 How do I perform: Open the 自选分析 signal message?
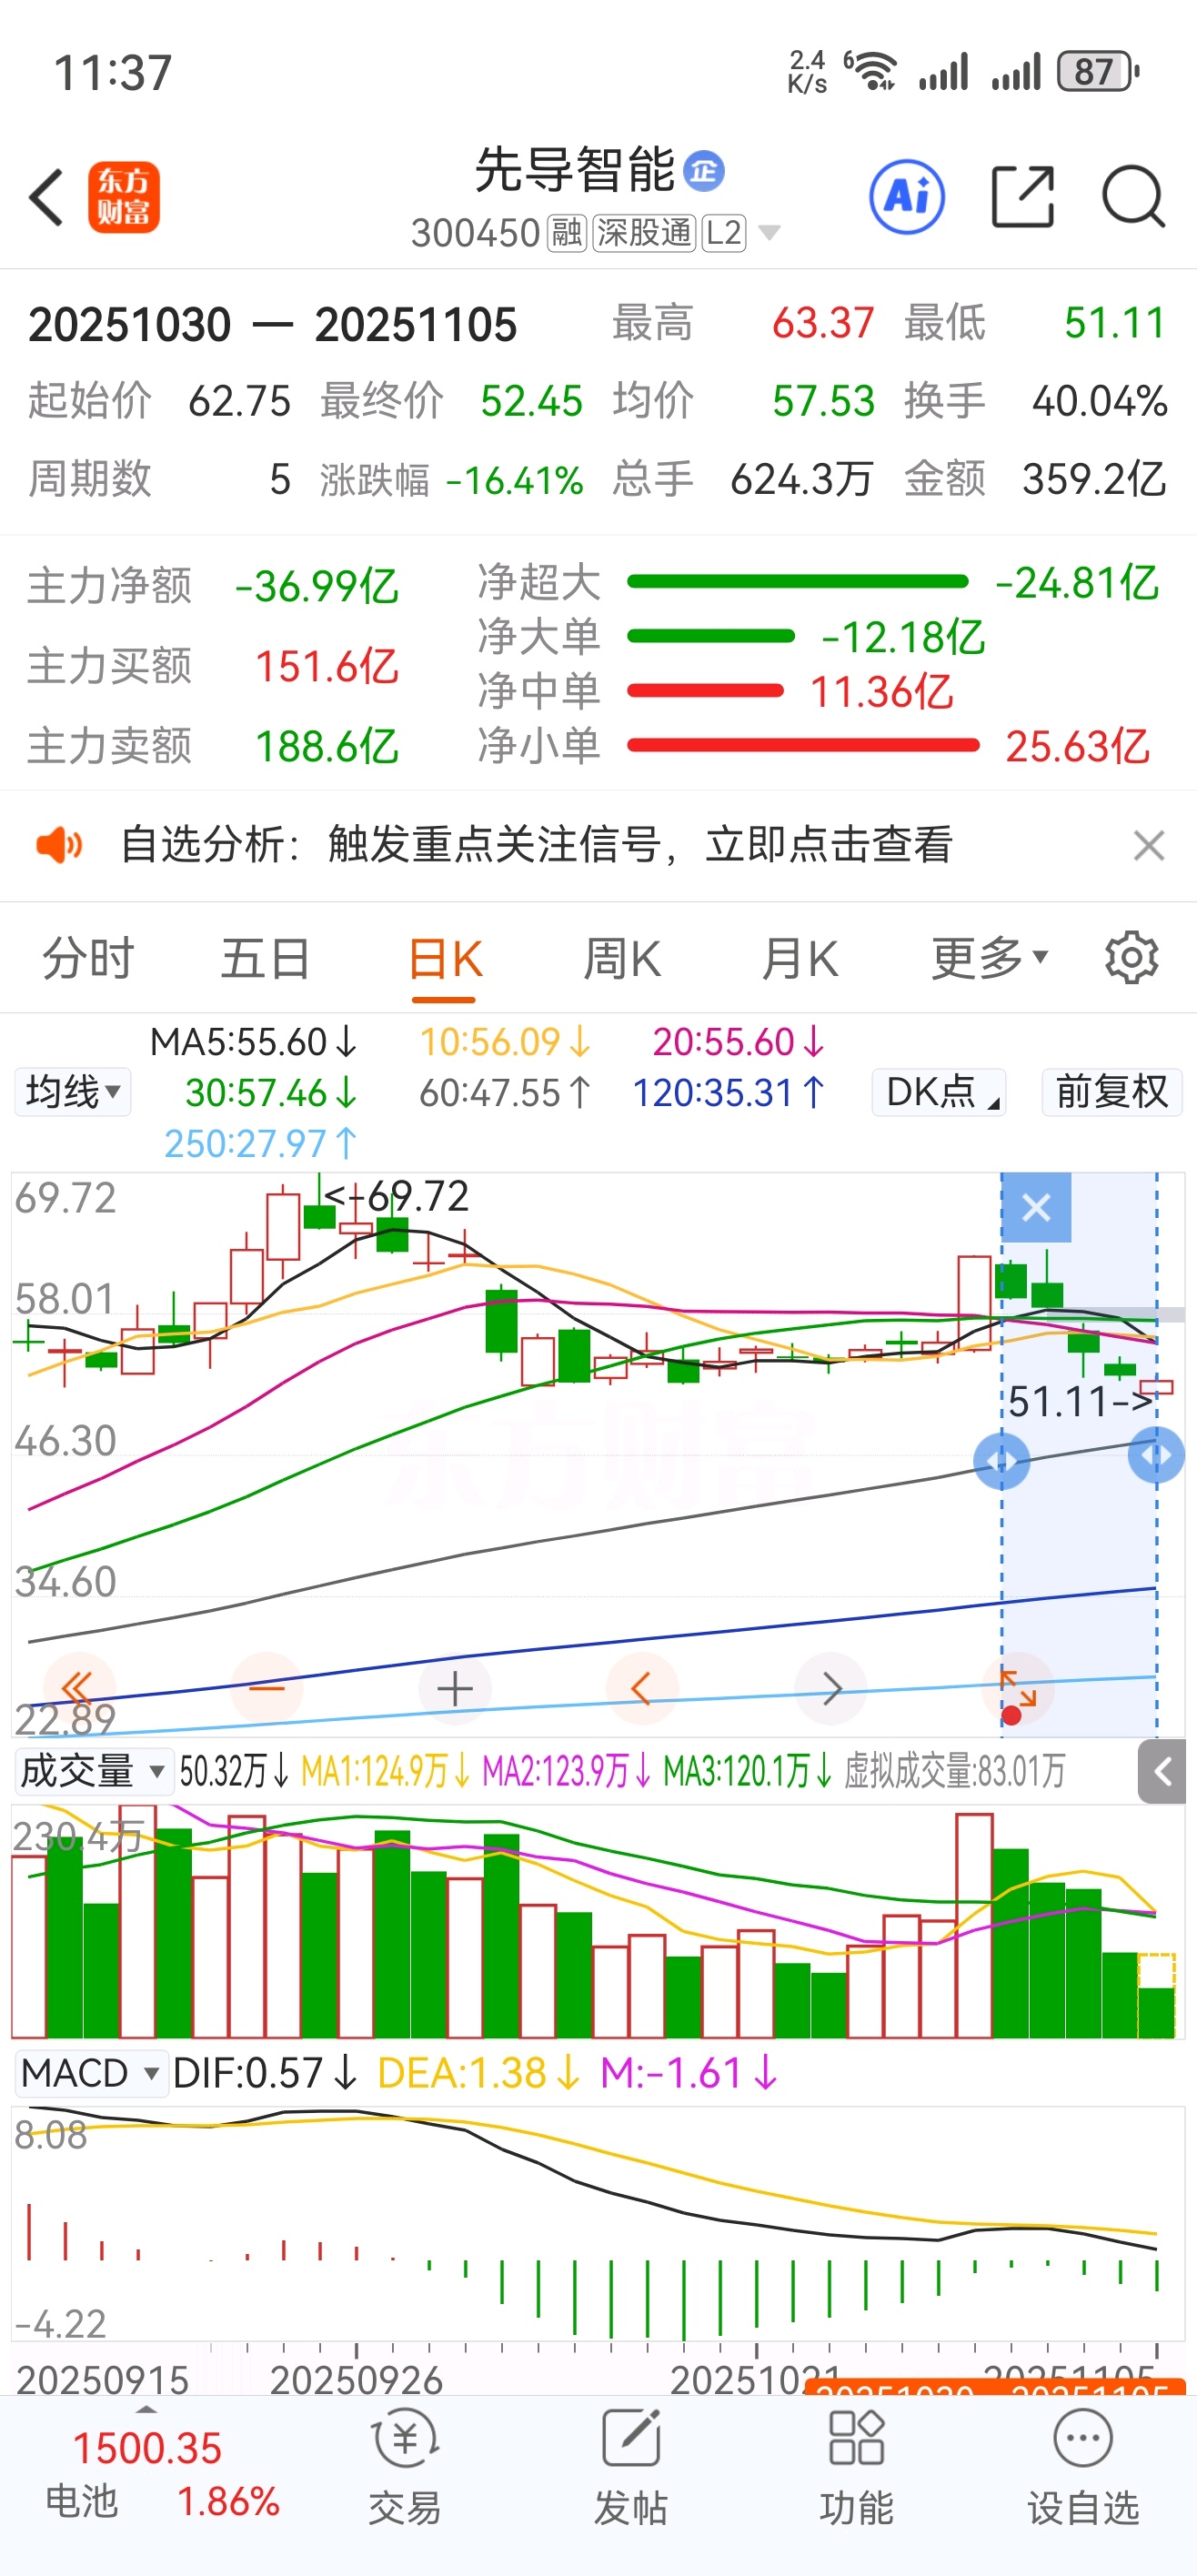pyautogui.click(x=536, y=845)
